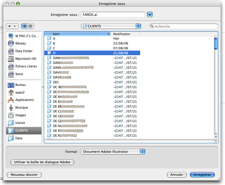225x185 pixels.
Task: Select Réseau in the sidebar
Action: point(24,43)
